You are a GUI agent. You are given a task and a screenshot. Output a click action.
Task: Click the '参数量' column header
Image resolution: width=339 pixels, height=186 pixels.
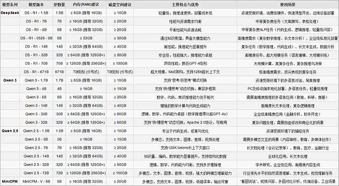(59, 5)
